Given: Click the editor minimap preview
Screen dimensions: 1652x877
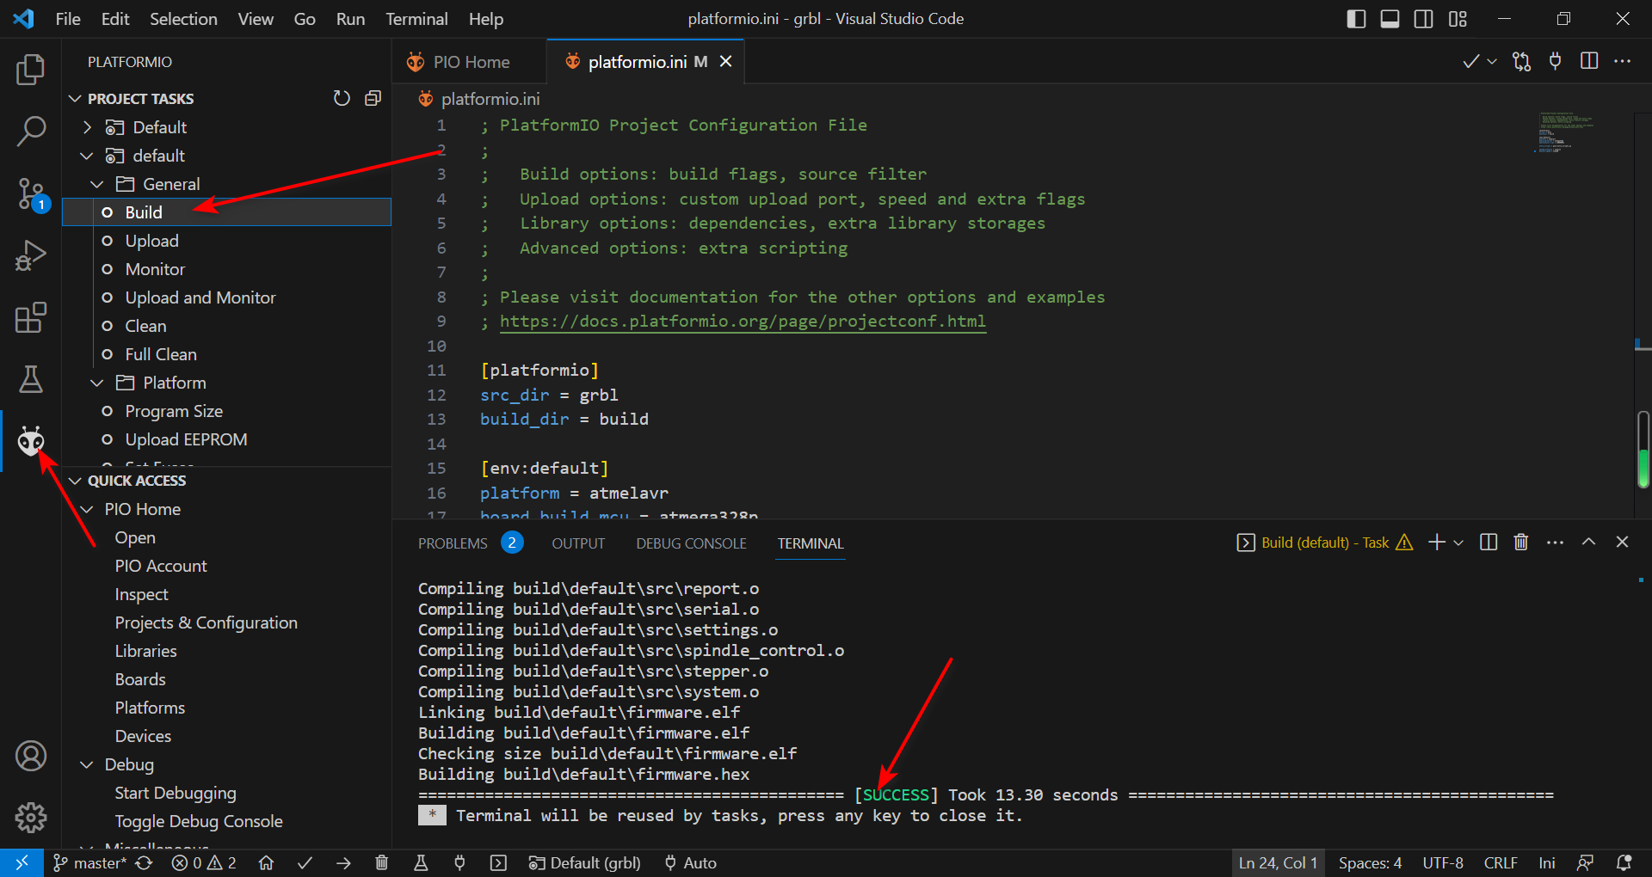Looking at the screenshot, I should pos(1566,132).
